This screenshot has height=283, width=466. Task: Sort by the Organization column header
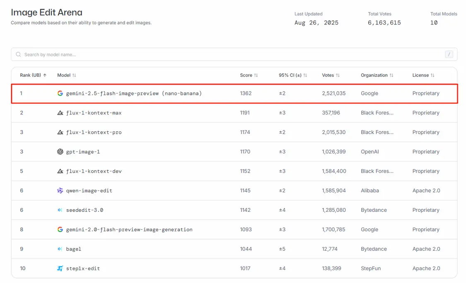377,75
